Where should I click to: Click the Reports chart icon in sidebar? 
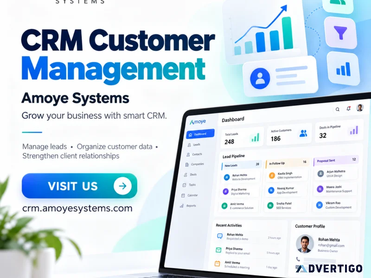pos(181,206)
